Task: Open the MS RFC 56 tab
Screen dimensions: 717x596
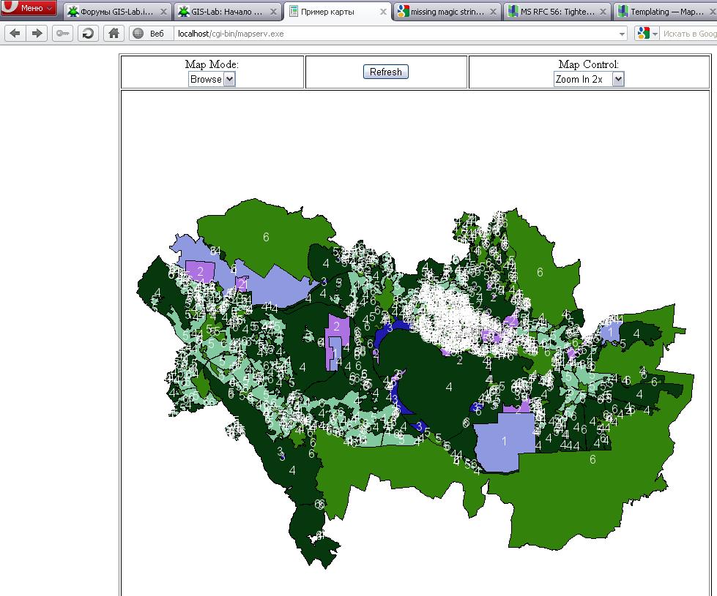Action: 557,12
